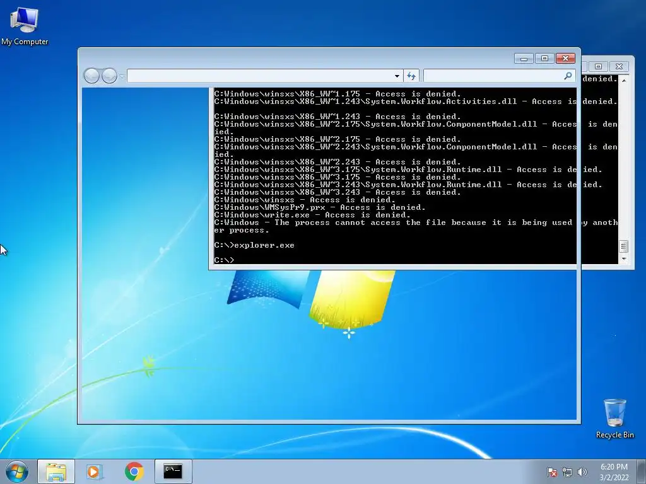
Task: Open Windows Explorer from taskbar
Action: (x=56, y=471)
